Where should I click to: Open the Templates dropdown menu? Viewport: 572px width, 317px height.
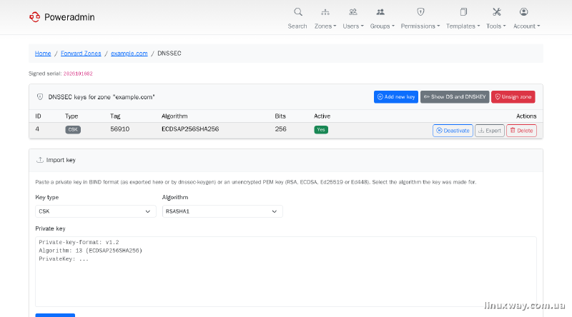(463, 26)
